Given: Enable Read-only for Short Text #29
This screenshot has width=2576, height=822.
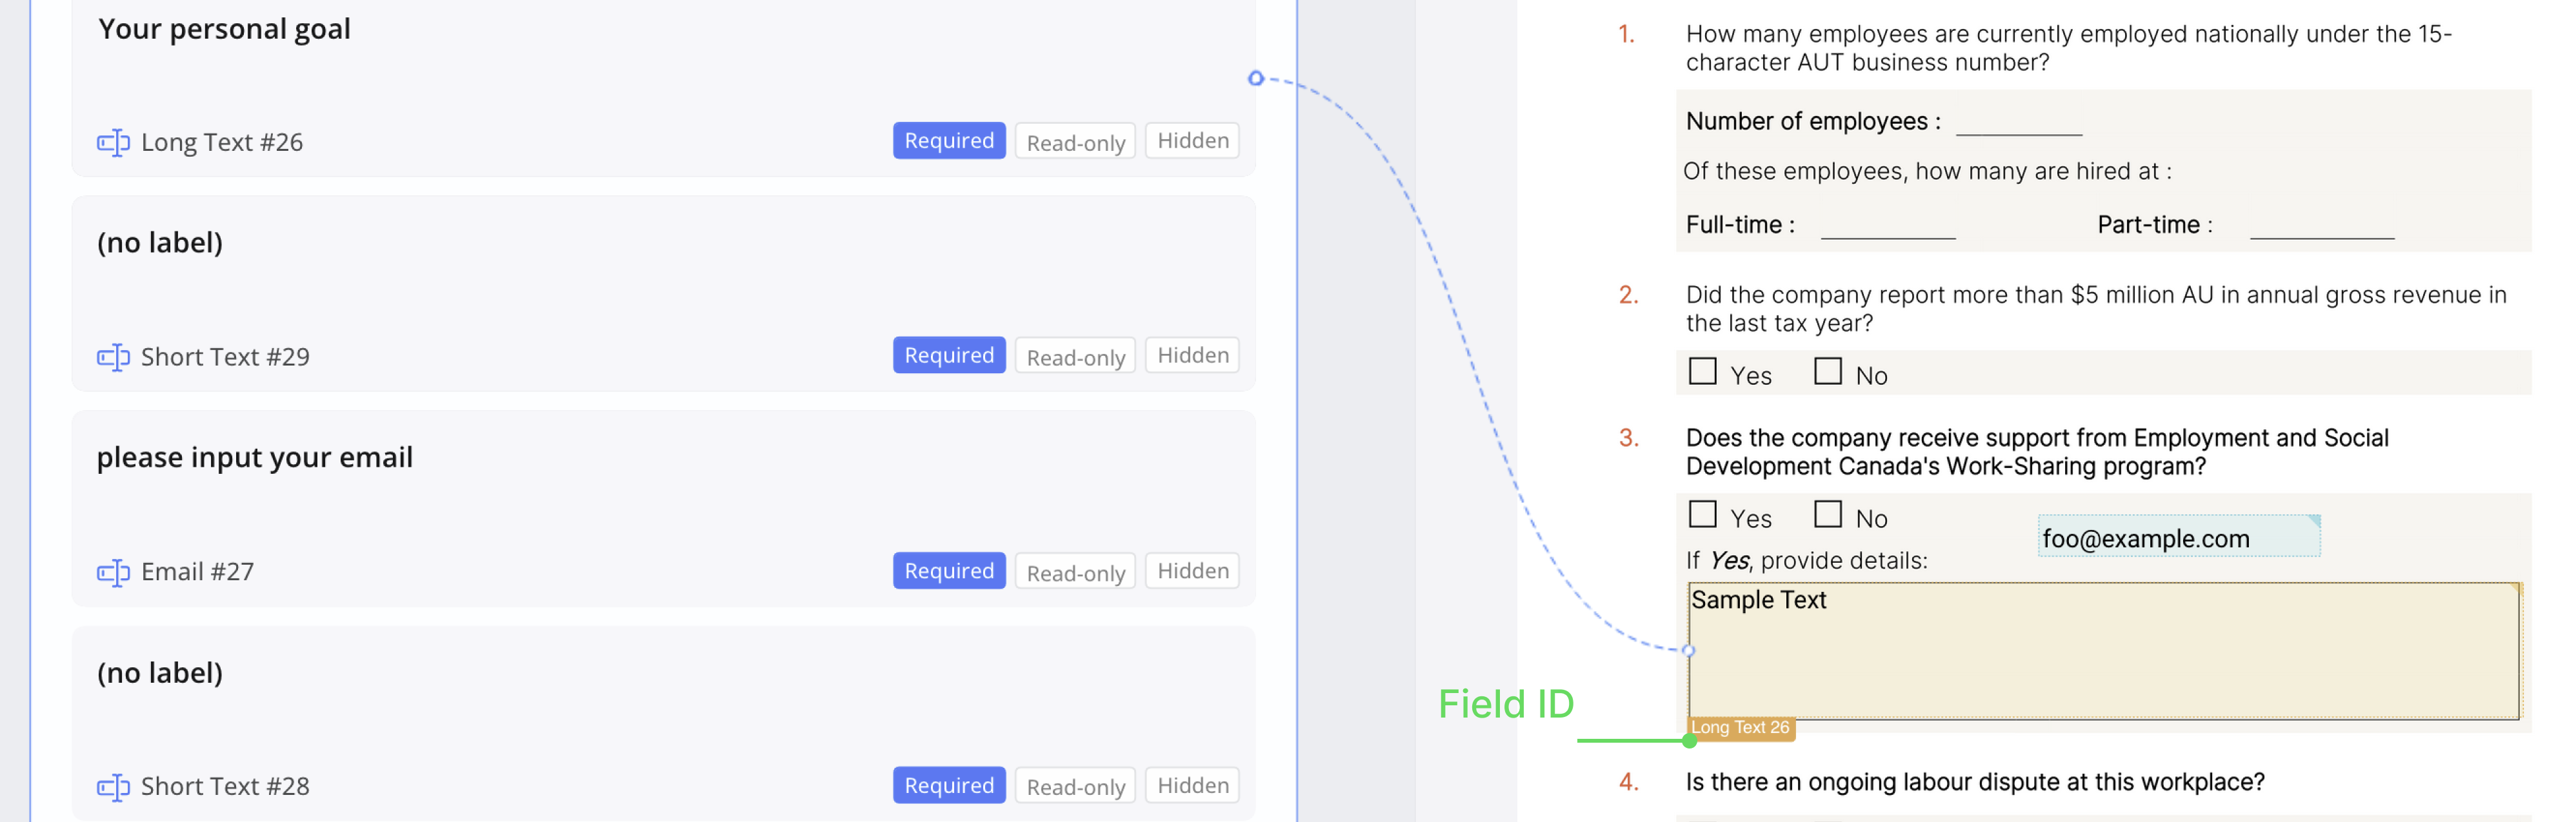Looking at the screenshot, I should point(1075,357).
